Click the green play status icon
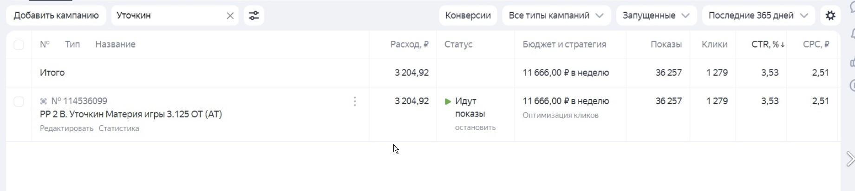Viewport: 855px width, 191px height. (448, 101)
